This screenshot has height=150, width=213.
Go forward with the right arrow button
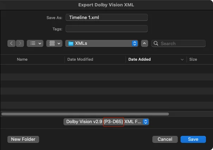pyautogui.click(x=20, y=43)
